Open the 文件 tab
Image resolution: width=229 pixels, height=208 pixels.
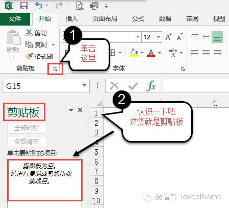coord(15,19)
